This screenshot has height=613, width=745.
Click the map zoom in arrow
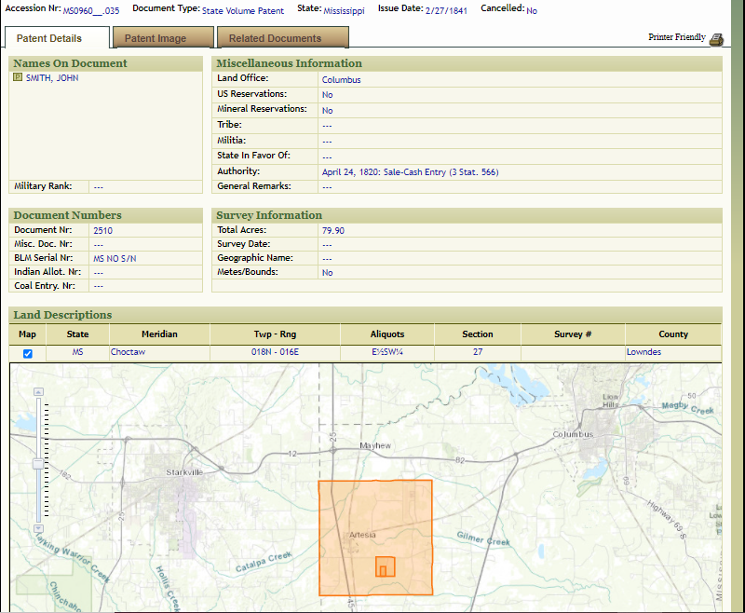coord(38,389)
